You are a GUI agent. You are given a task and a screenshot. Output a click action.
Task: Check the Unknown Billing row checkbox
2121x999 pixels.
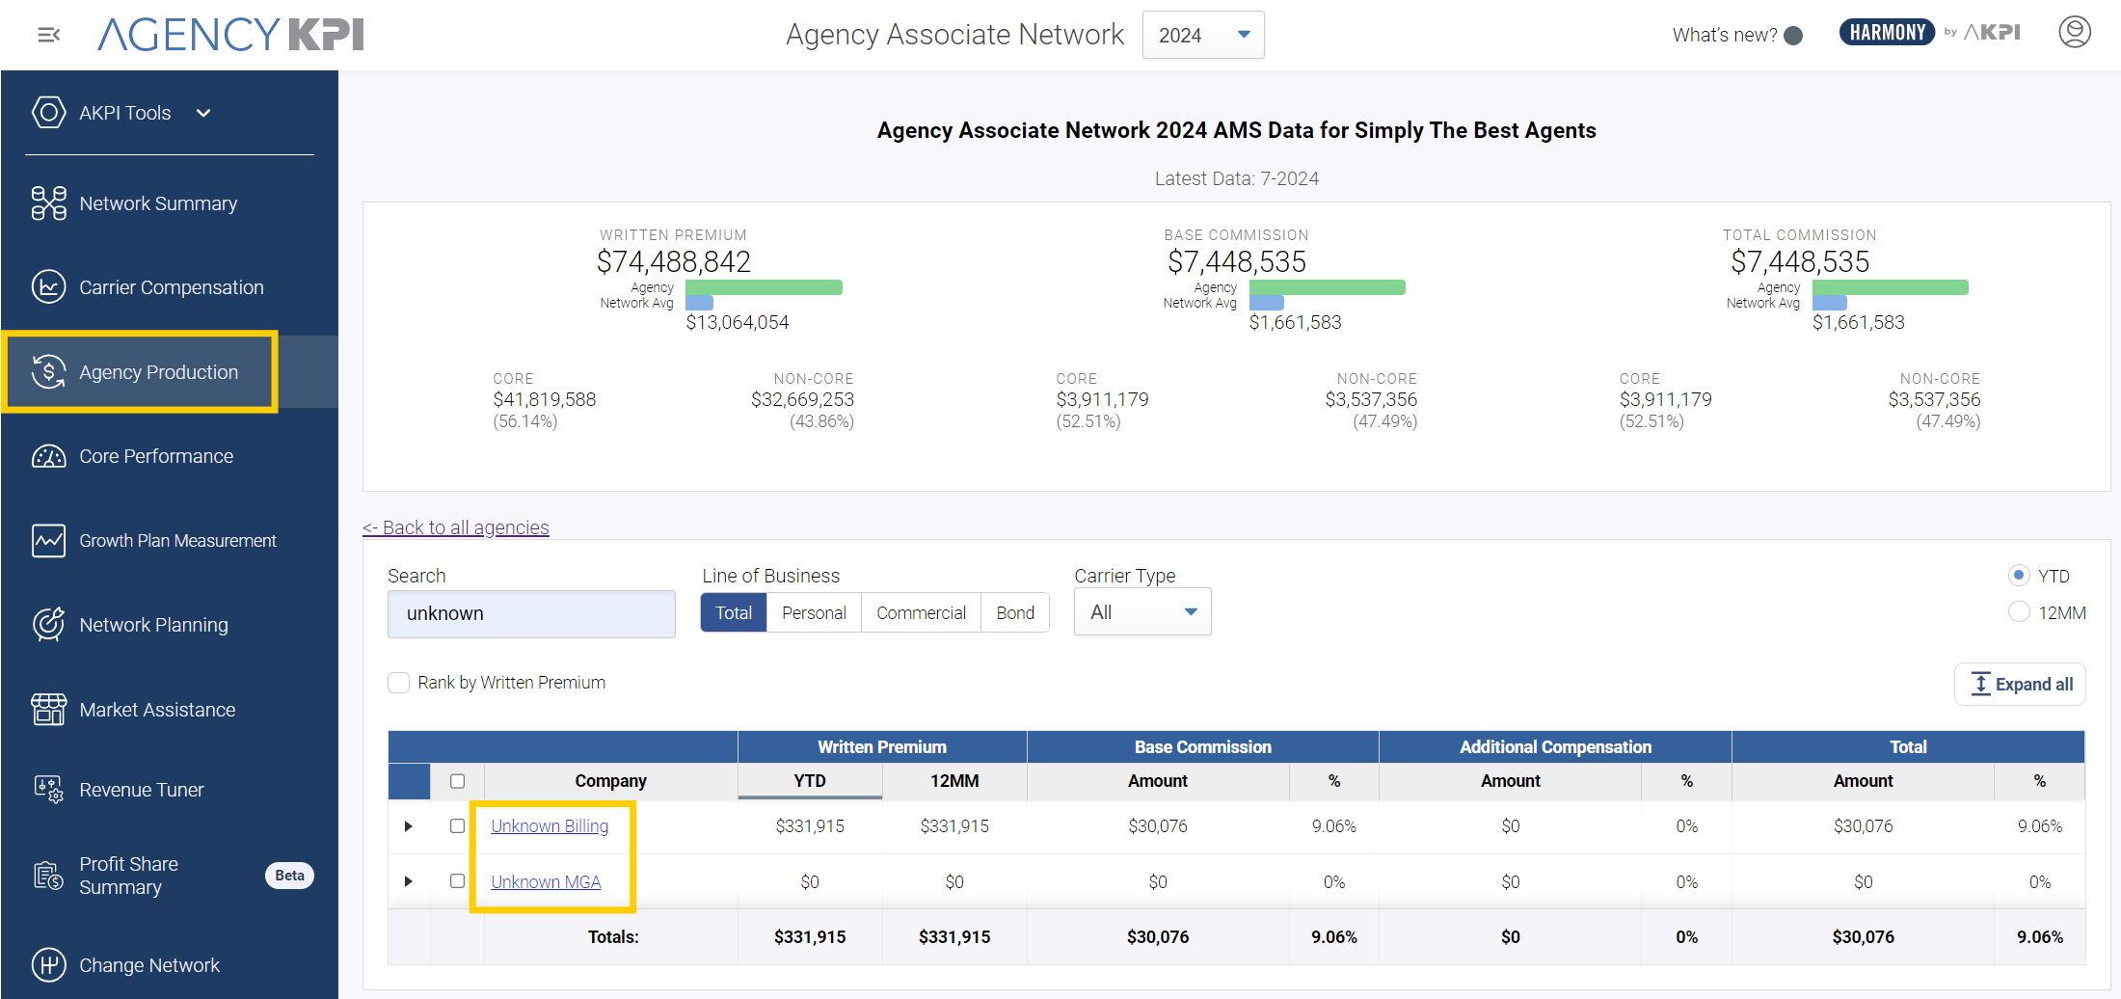click(x=457, y=826)
